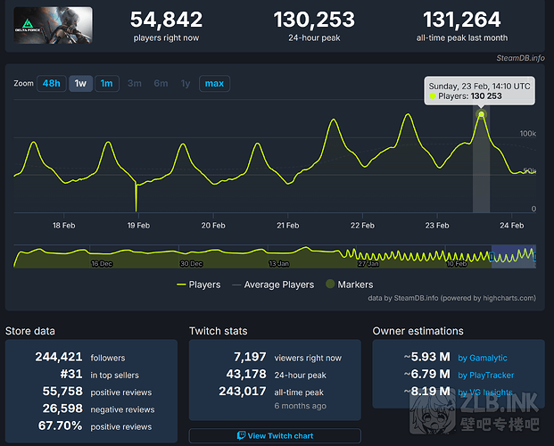Open the View Twitch chart button
554x446 pixels.
[x=275, y=436]
